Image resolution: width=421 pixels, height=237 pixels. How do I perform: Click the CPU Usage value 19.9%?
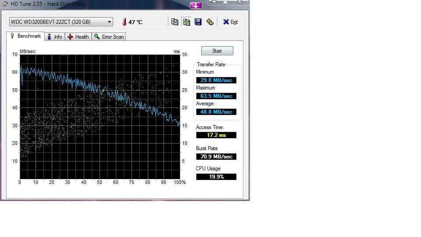click(216, 176)
